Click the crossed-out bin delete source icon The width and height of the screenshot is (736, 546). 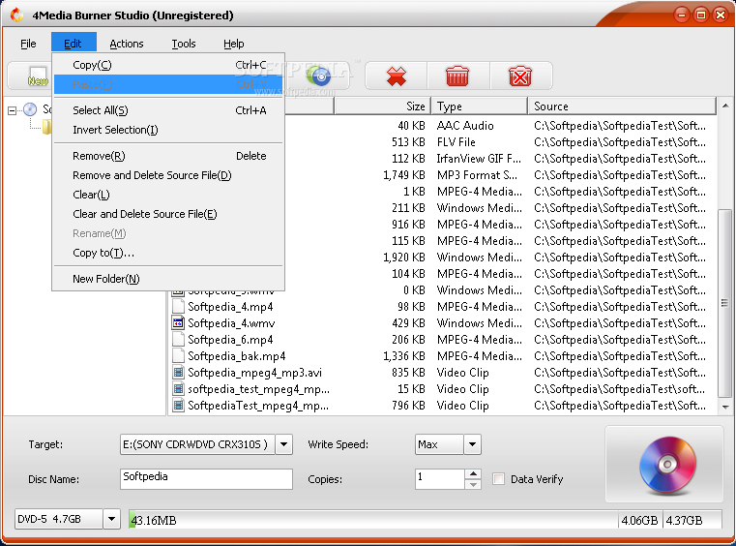[520, 76]
